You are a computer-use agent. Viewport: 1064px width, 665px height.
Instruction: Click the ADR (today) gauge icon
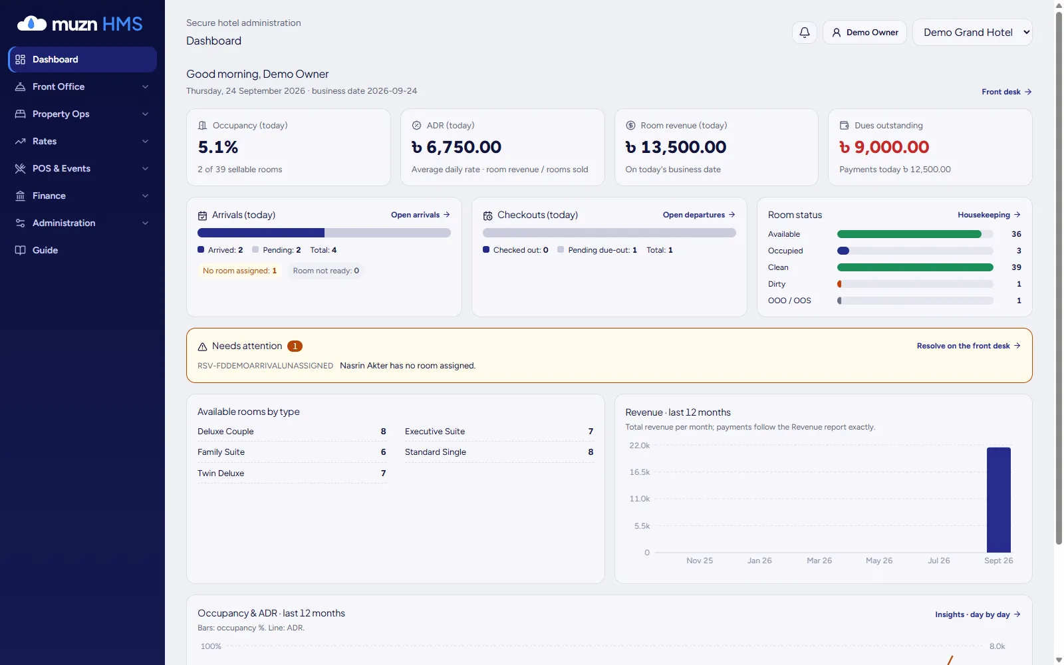pos(417,125)
